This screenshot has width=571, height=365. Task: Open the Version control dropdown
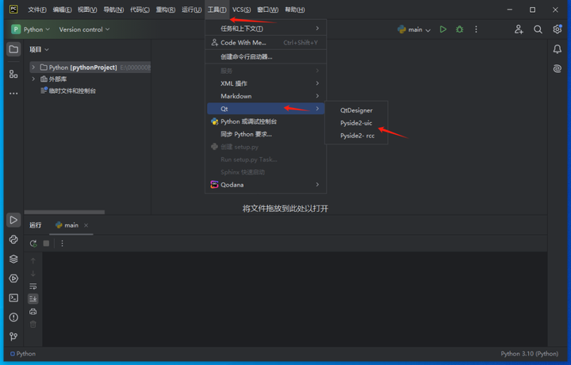(x=84, y=29)
